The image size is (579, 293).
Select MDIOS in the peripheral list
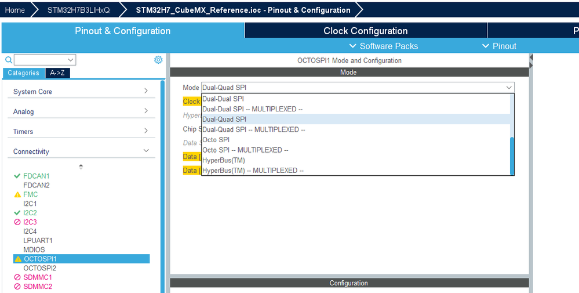34,249
